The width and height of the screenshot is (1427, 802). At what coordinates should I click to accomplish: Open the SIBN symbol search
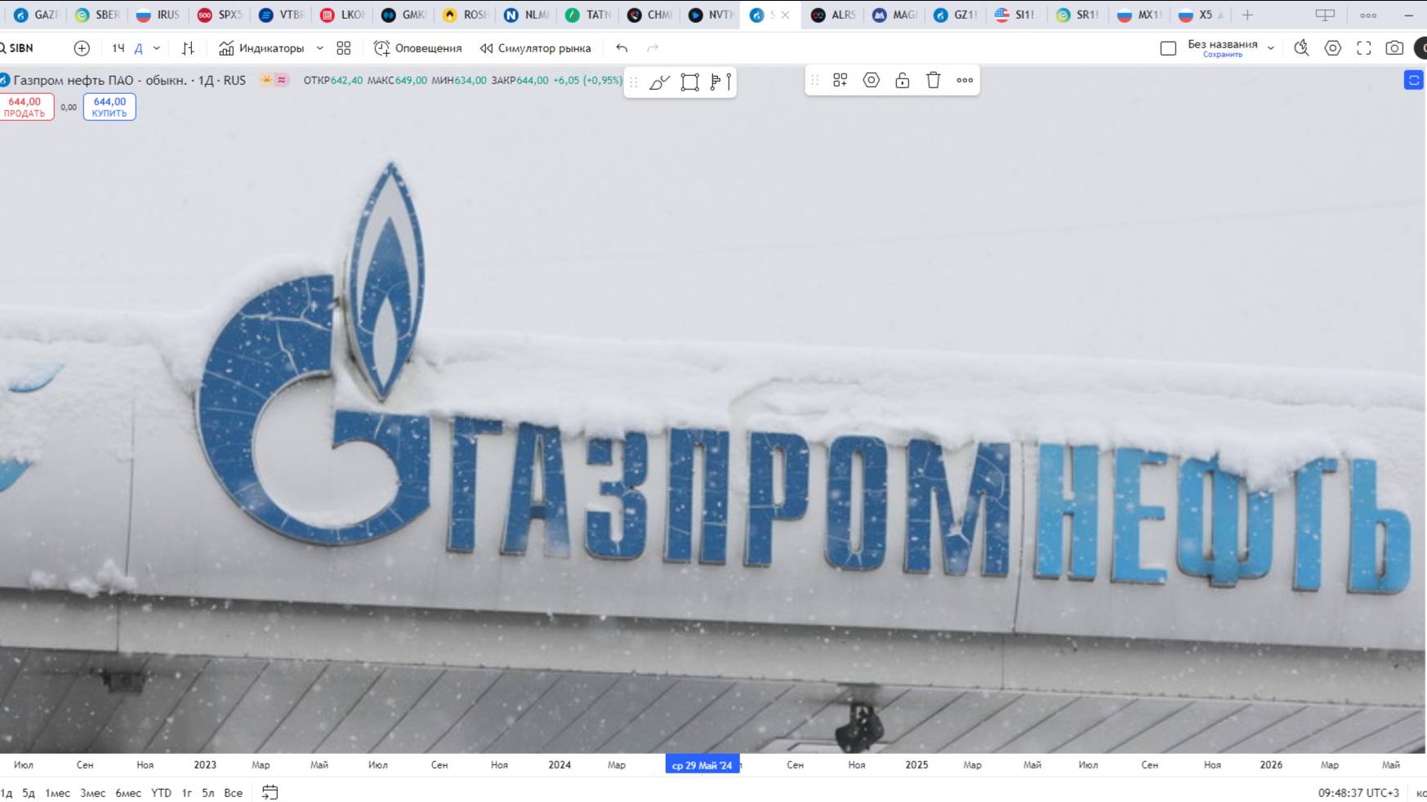pos(17,48)
